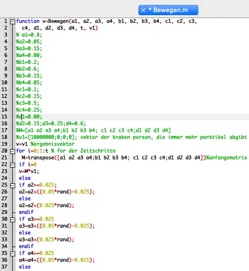Click the %ergebnisvektor comment text
Image resolution: width=249 pixels, height=271 pixels.
click(53, 144)
